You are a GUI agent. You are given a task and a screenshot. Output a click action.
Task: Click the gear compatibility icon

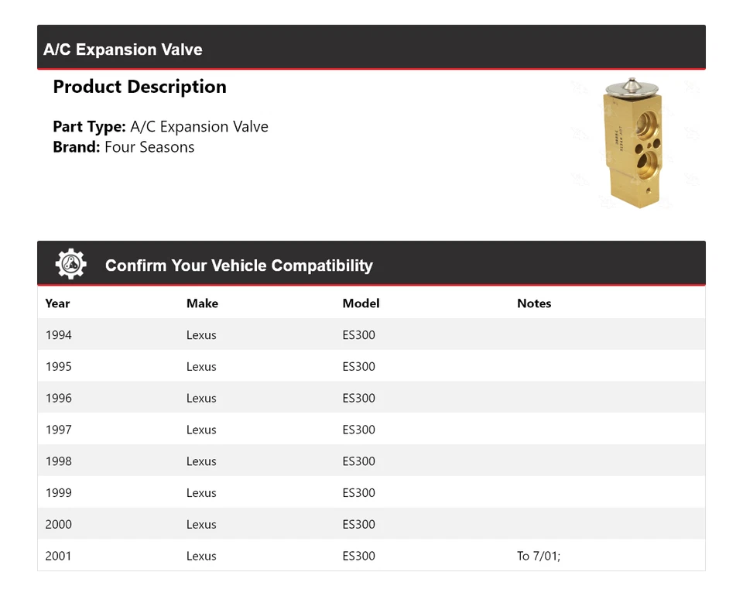[x=69, y=263]
